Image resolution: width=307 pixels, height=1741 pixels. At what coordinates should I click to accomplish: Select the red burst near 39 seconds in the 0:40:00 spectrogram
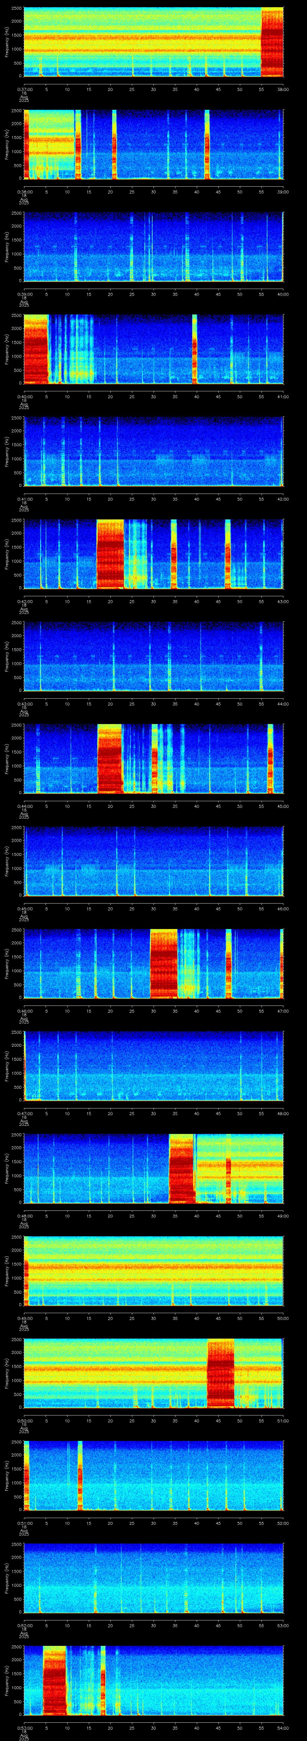(194, 349)
